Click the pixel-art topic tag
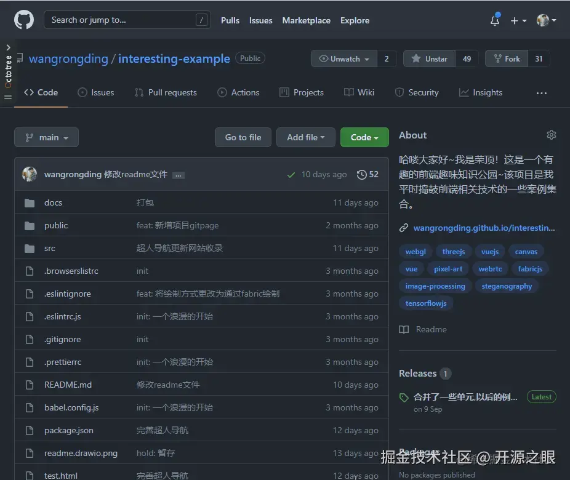The width and height of the screenshot is (570, 480). point(448,269)
